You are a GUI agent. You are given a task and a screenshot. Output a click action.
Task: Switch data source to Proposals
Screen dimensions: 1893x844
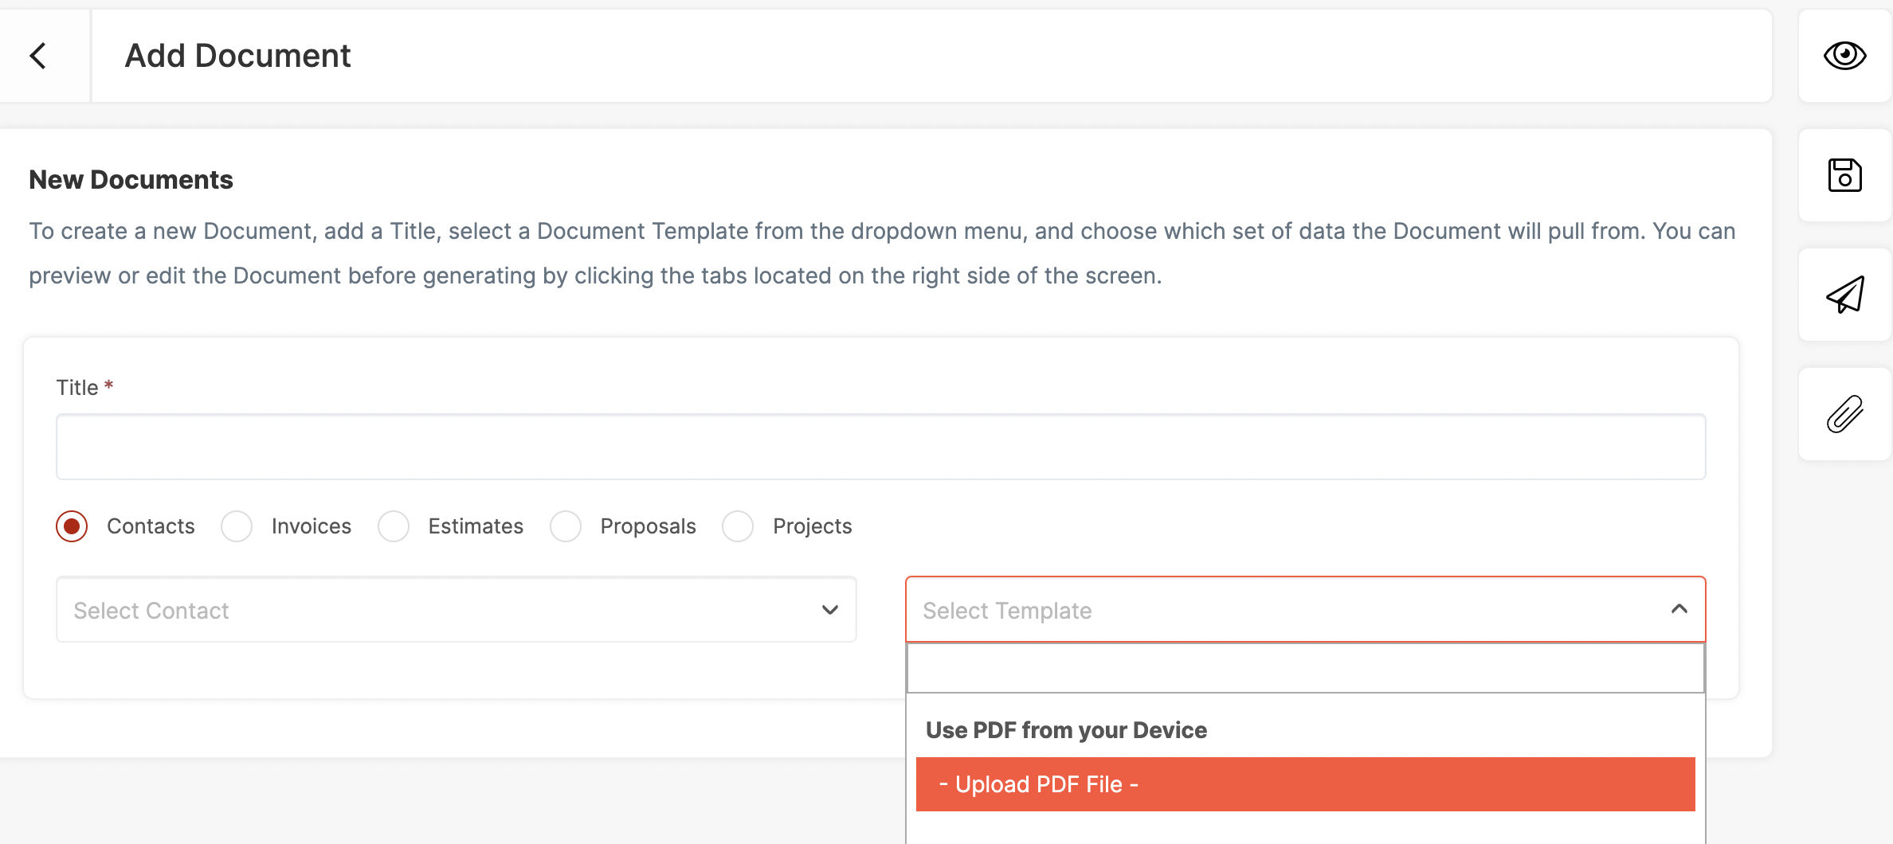pyautogui.click(x=566, y=526)
